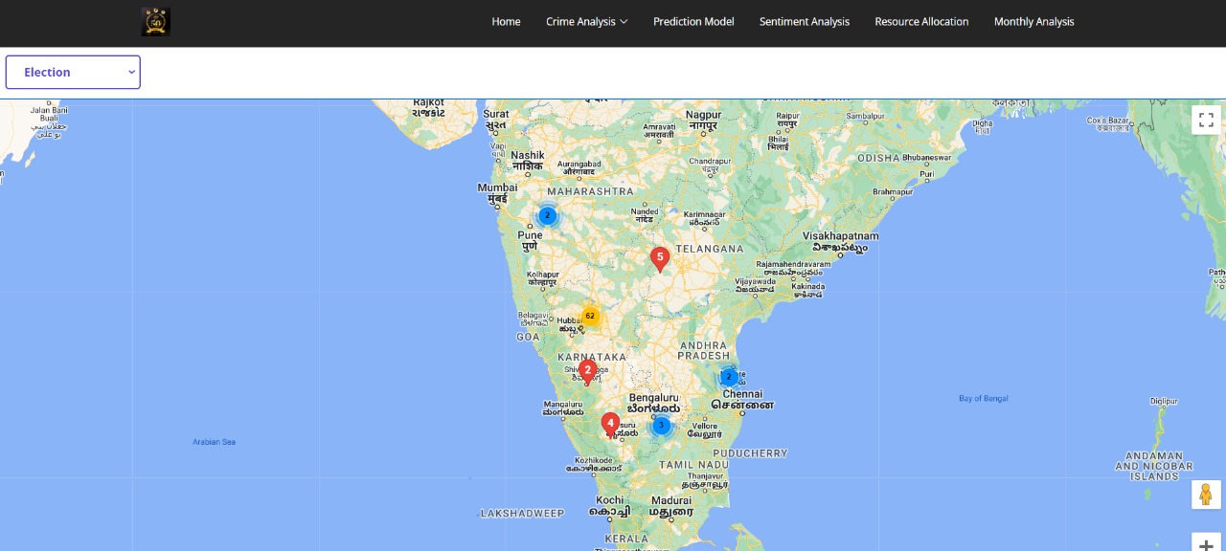Click the yellow cluster marker 62

click(x=590, y=316)
